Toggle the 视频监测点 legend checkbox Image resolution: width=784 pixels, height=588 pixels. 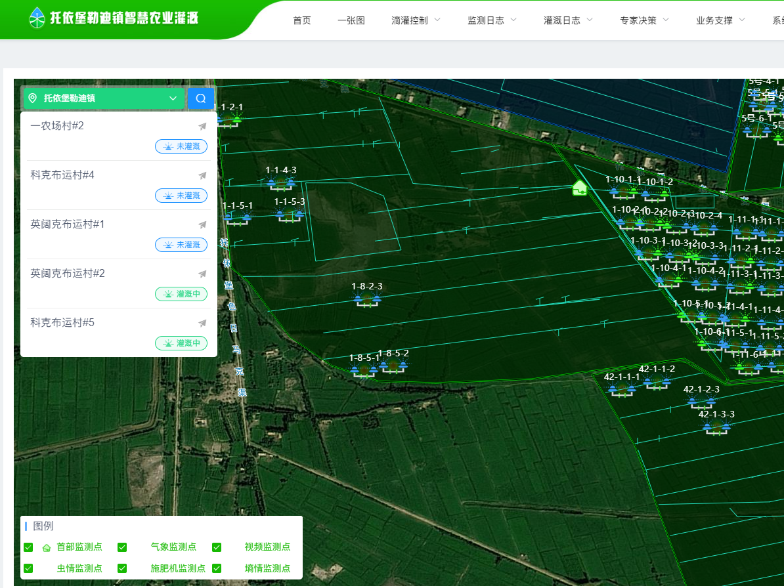point(217,547)
